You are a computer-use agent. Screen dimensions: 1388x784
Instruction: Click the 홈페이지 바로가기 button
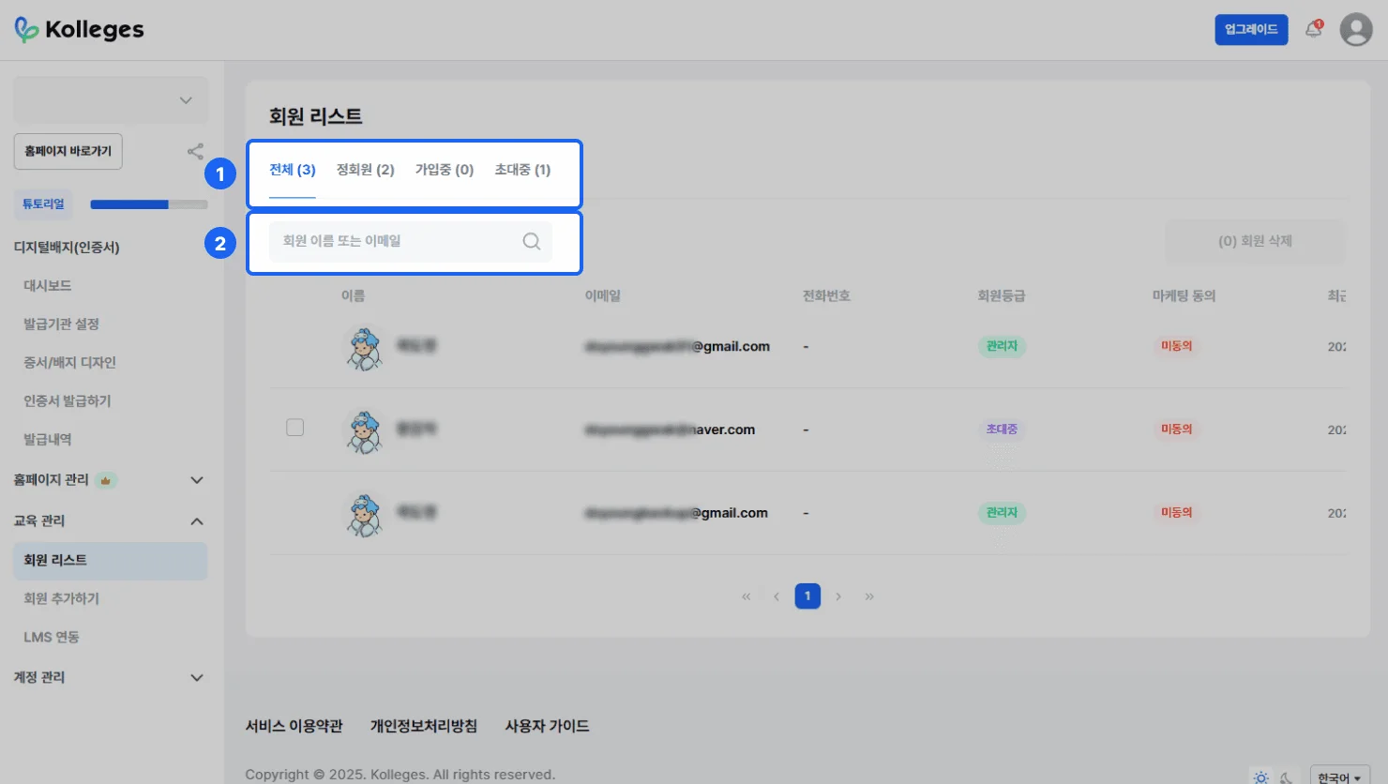point(68,152)
